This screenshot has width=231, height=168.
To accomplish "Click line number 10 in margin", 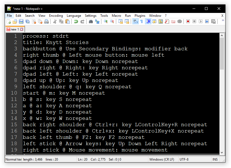I will [x=14, y=93].
